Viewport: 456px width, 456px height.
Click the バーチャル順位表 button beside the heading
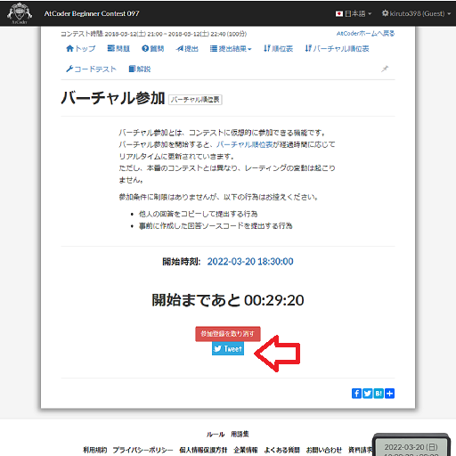pos(195,100)
